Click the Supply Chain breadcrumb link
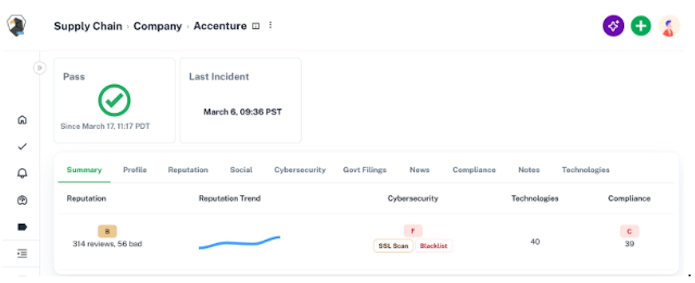Image resolution: width=695 pixels, height=283 pixels. (x=88, y=26)
